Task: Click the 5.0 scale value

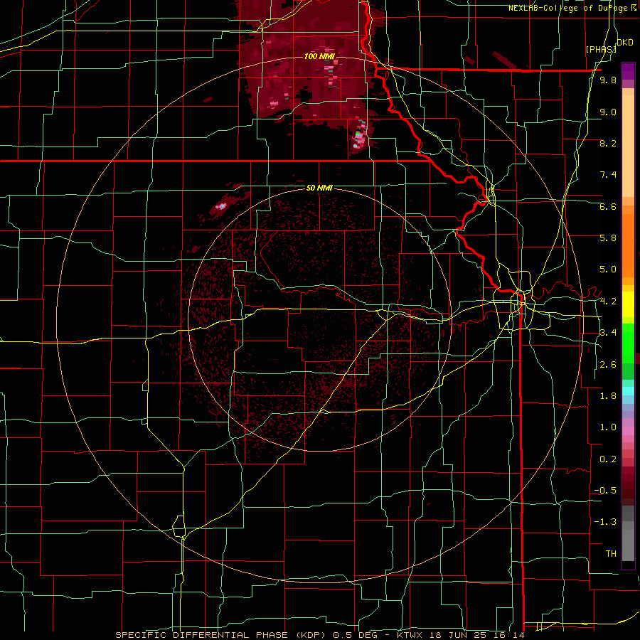Action: 608,270
